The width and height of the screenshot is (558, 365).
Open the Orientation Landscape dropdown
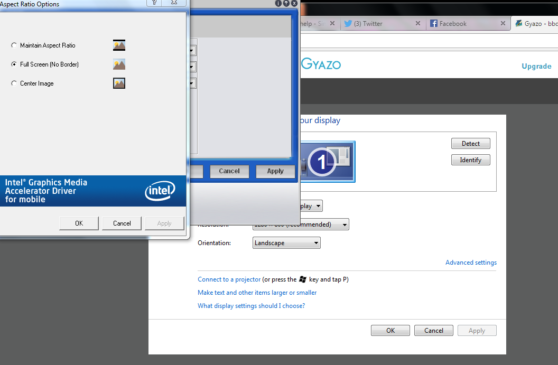point(286,243)
